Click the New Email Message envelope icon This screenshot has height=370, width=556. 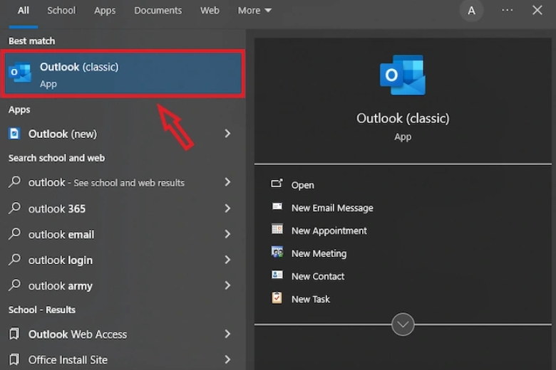pyautogui.click(x=277, y=206)
